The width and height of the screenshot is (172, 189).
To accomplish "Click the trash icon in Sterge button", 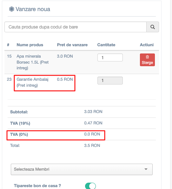I will 147,57.
